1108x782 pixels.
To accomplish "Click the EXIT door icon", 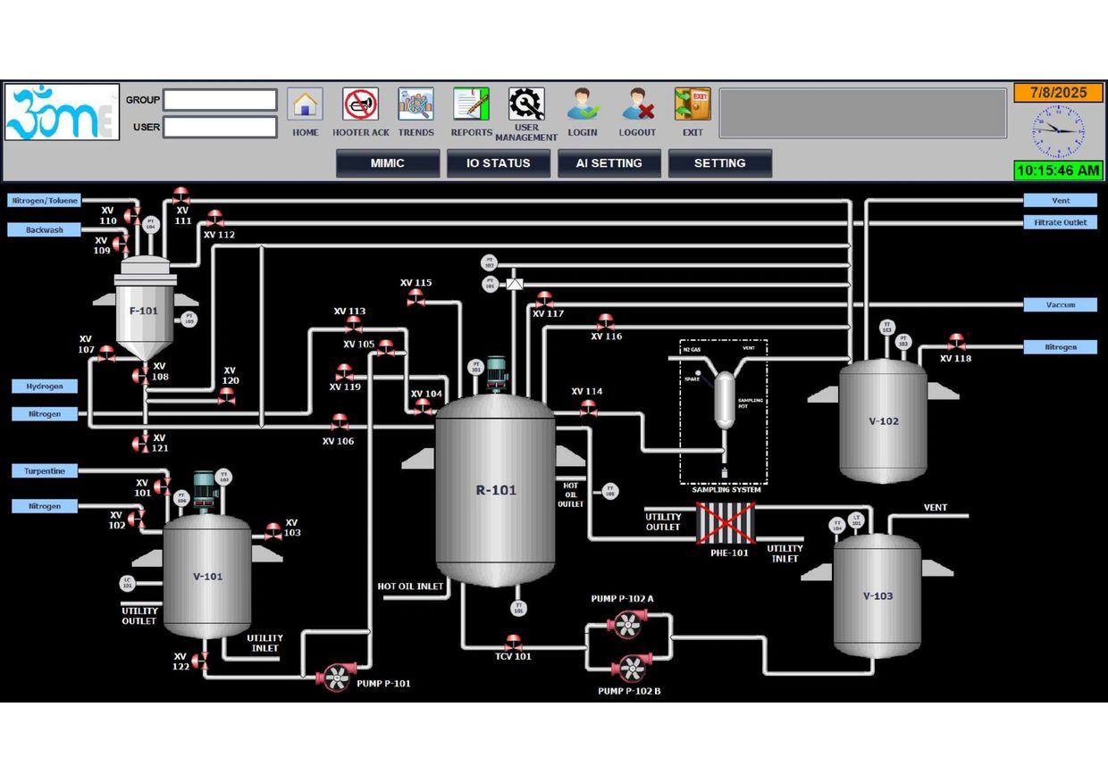I will [692, 104].
